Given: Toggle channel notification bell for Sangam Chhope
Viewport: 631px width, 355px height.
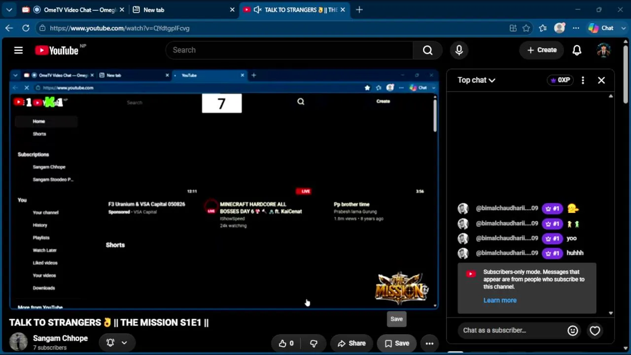Looking at the screenshot, I should [x=110, y=343].
